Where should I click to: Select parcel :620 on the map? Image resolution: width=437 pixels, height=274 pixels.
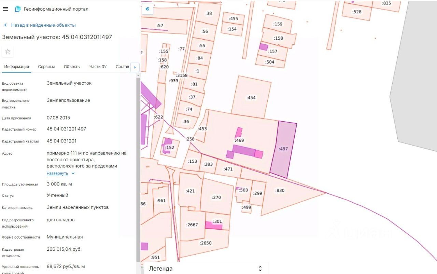164,67
